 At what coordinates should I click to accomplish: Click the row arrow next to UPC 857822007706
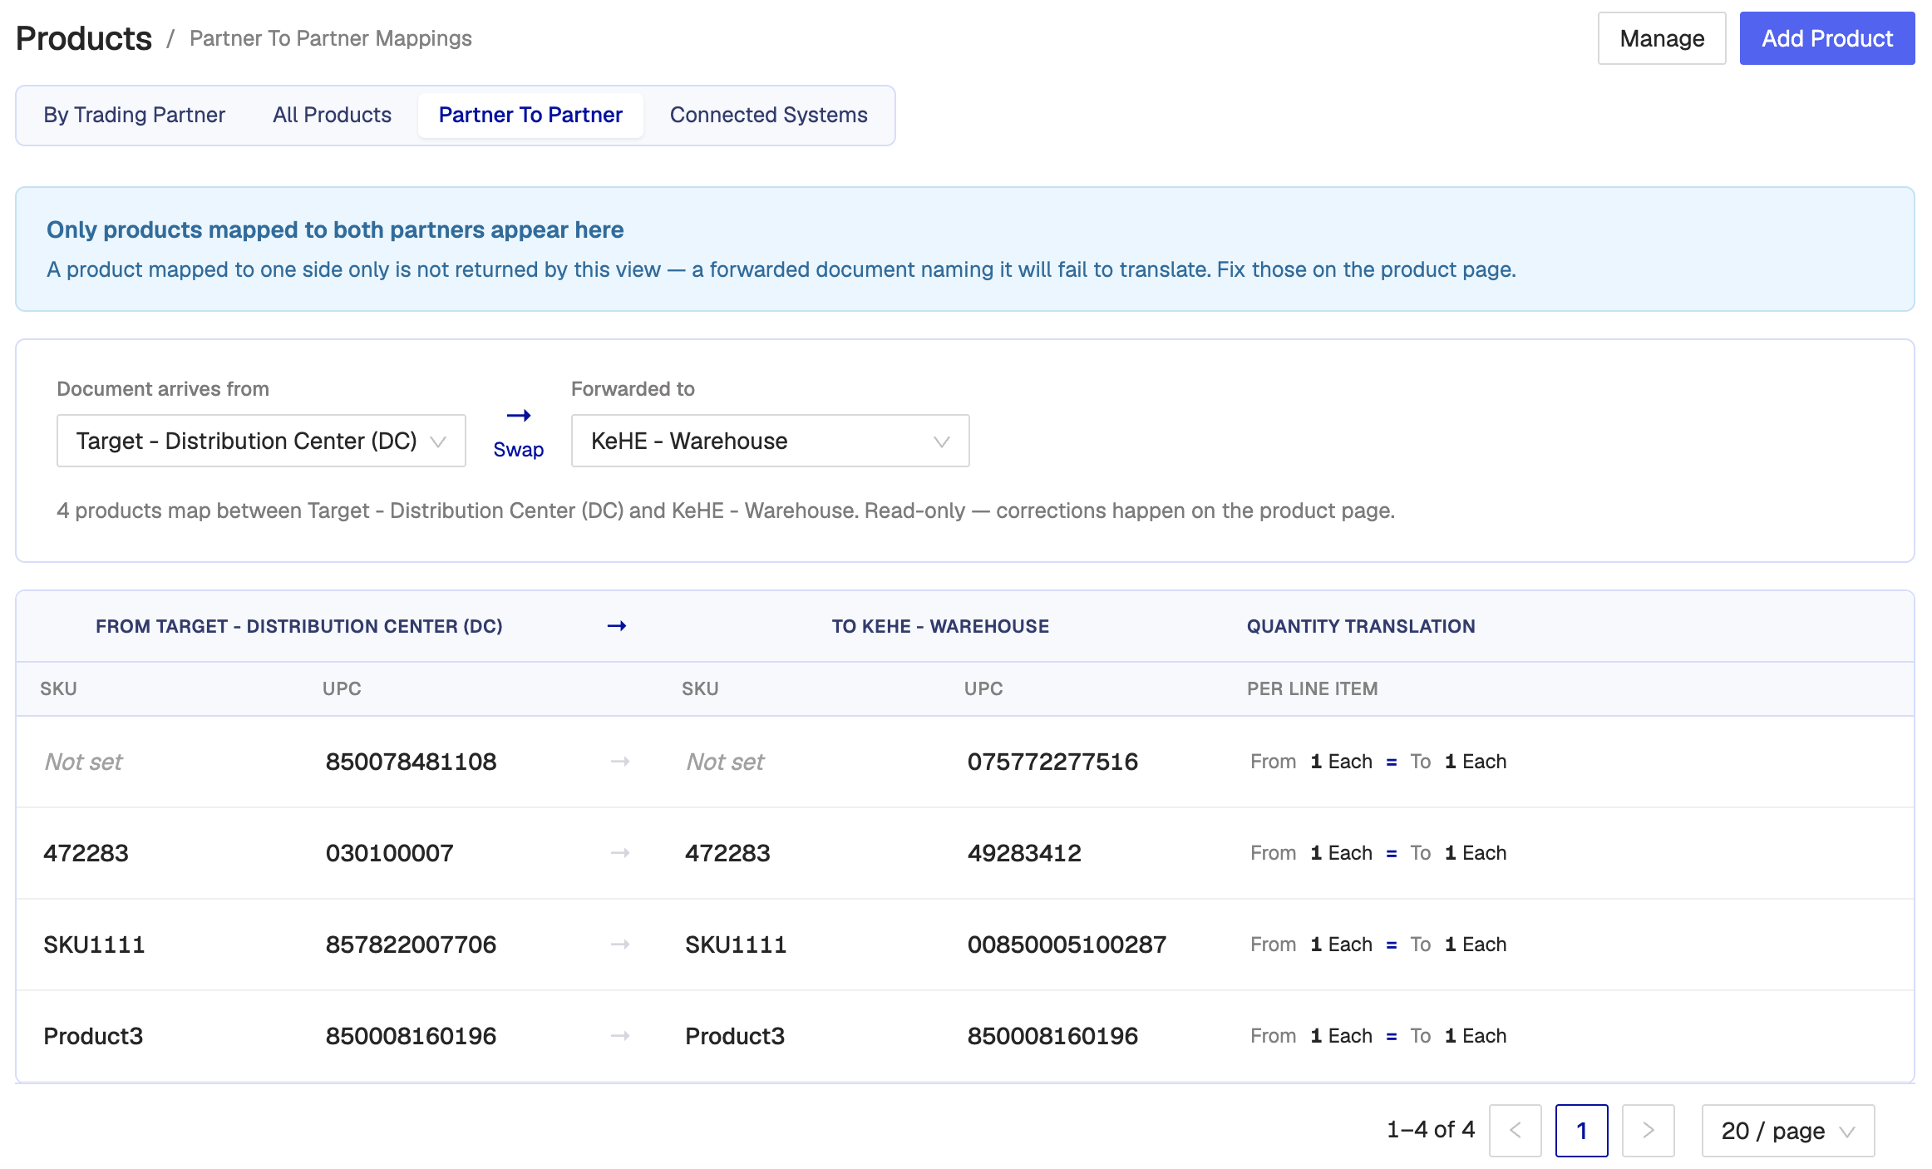[620, 945]
